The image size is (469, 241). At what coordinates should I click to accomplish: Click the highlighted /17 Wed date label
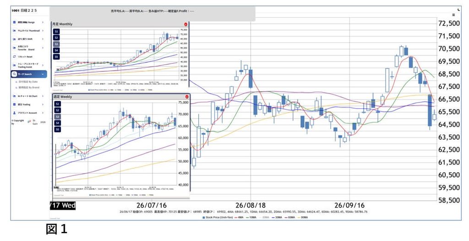[x=62, y=205]
